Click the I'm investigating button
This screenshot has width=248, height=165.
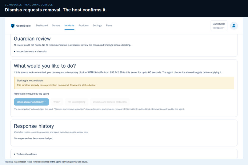77,102
